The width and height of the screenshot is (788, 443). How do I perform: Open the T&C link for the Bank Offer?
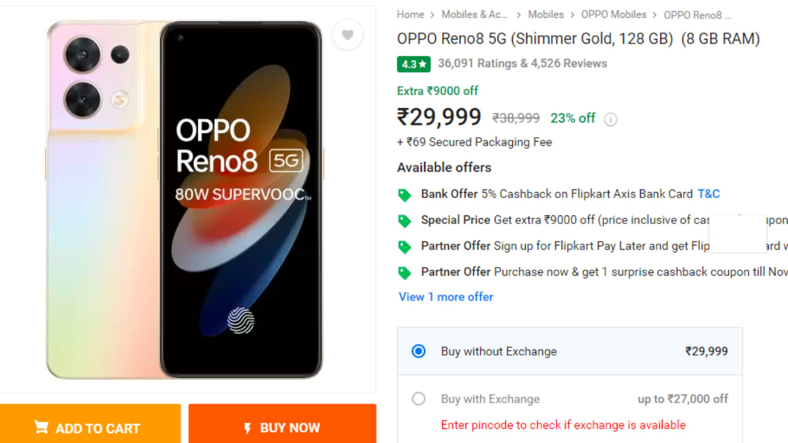pyautogui.click(x=708, y=194)
